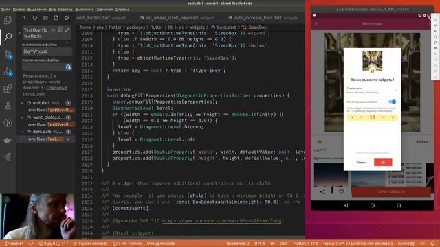Open notifications bell in status bar
Viewport: 440px width, 247px height.
pyautogui.click(x=432, y=244)
